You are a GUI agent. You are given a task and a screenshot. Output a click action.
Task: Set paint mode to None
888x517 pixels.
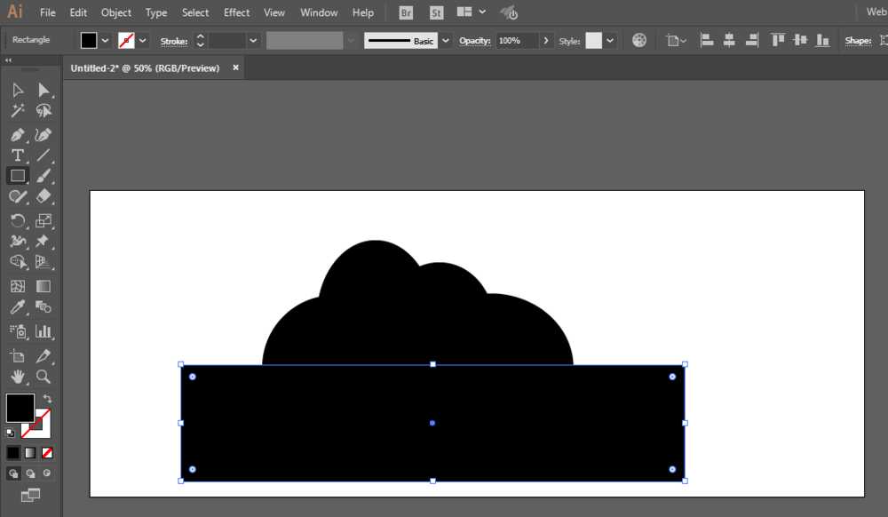pos(47,452)
